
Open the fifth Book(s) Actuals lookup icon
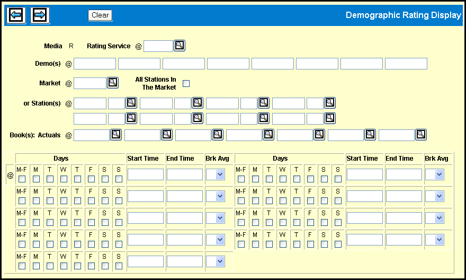(x=319, y=135)
